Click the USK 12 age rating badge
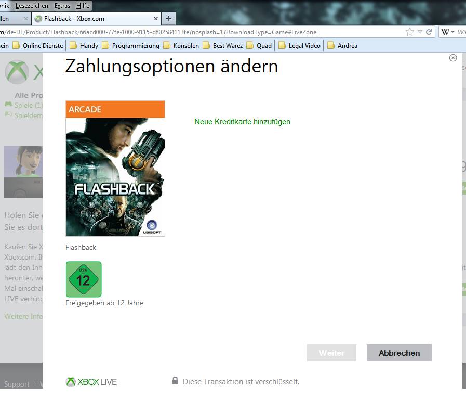Screen dimensions: 466x398 click(x=83, y=279)
